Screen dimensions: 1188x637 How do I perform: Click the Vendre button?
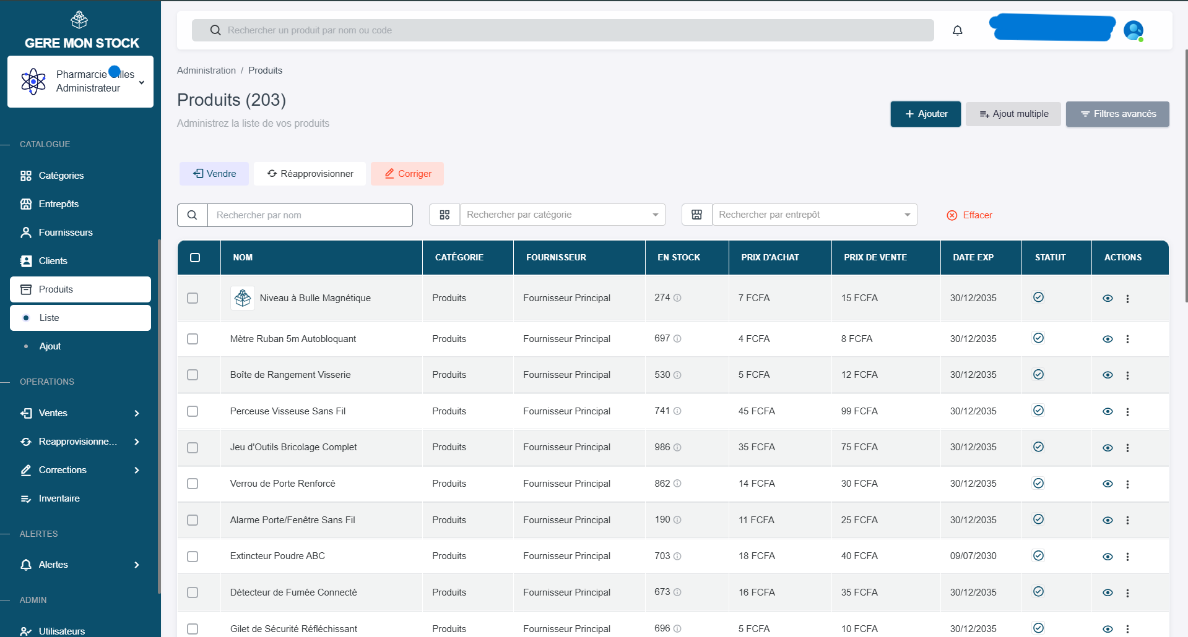coord(214,174)
